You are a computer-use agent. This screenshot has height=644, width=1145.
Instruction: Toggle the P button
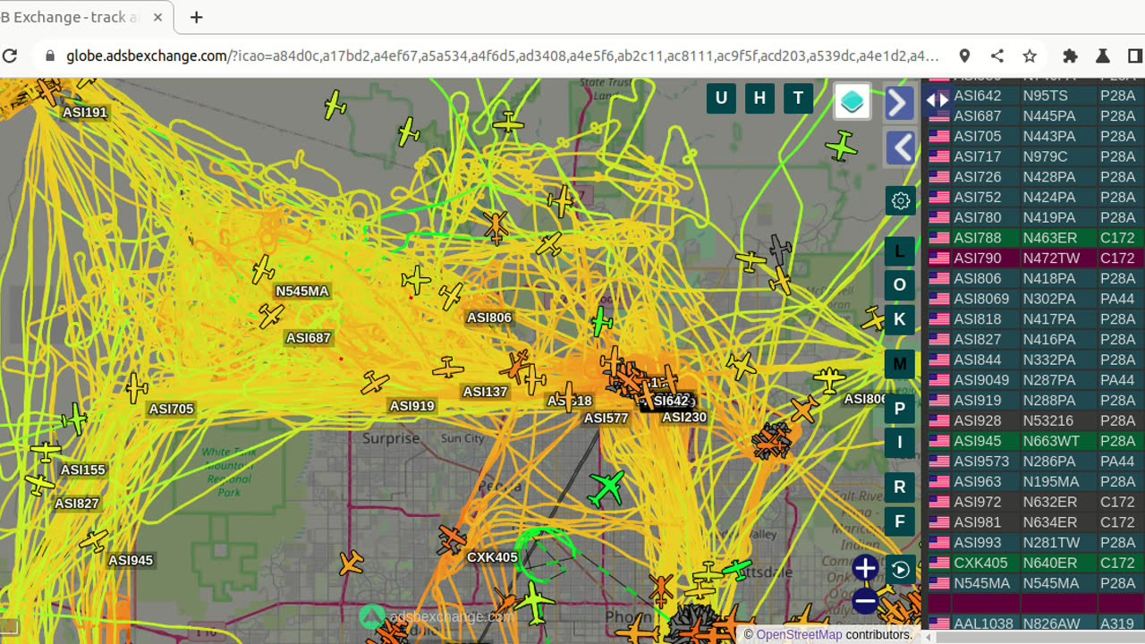click(x=900, y=409)
